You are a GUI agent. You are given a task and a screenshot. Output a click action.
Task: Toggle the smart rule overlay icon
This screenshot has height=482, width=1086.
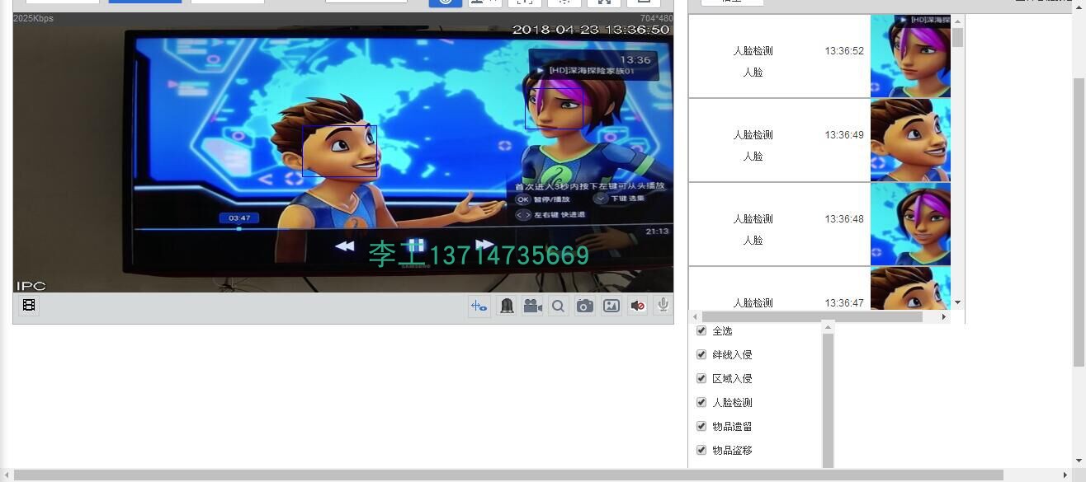click(x=479, y=306)
